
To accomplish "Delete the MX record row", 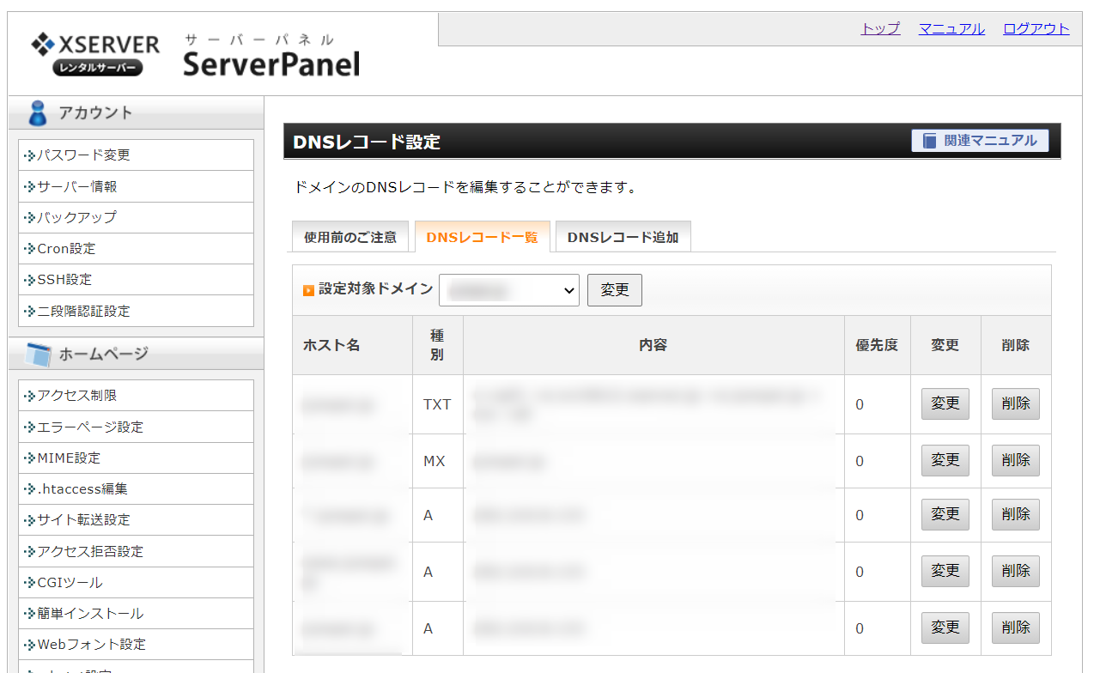I will [1015, 460].
